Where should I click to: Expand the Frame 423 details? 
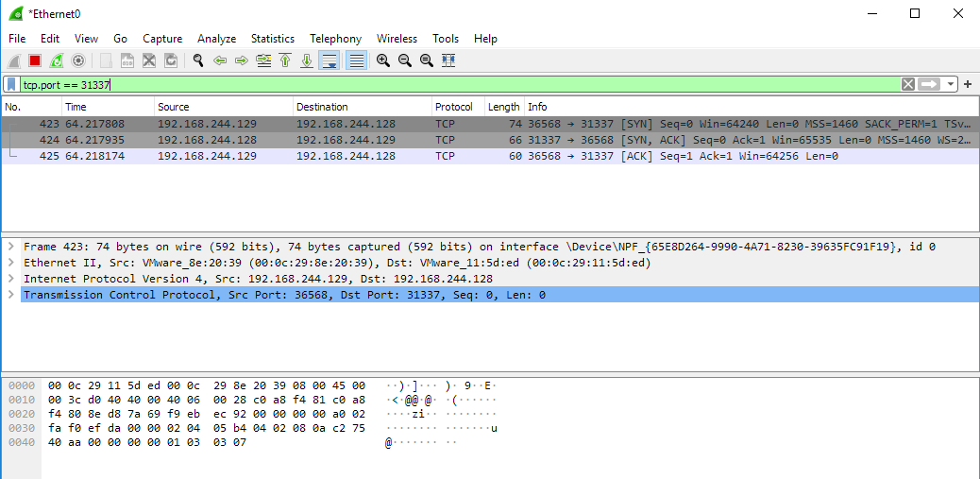pyautogui.click(x=10, y=247)
